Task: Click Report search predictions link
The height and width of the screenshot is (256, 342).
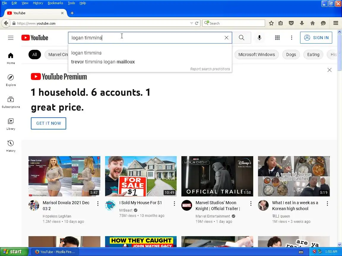Action: (x=210, y=69)
